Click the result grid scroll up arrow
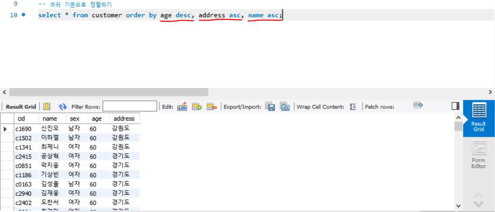 coord(458,117)
